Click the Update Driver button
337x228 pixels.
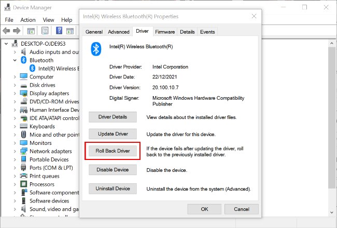click(113, 134)
